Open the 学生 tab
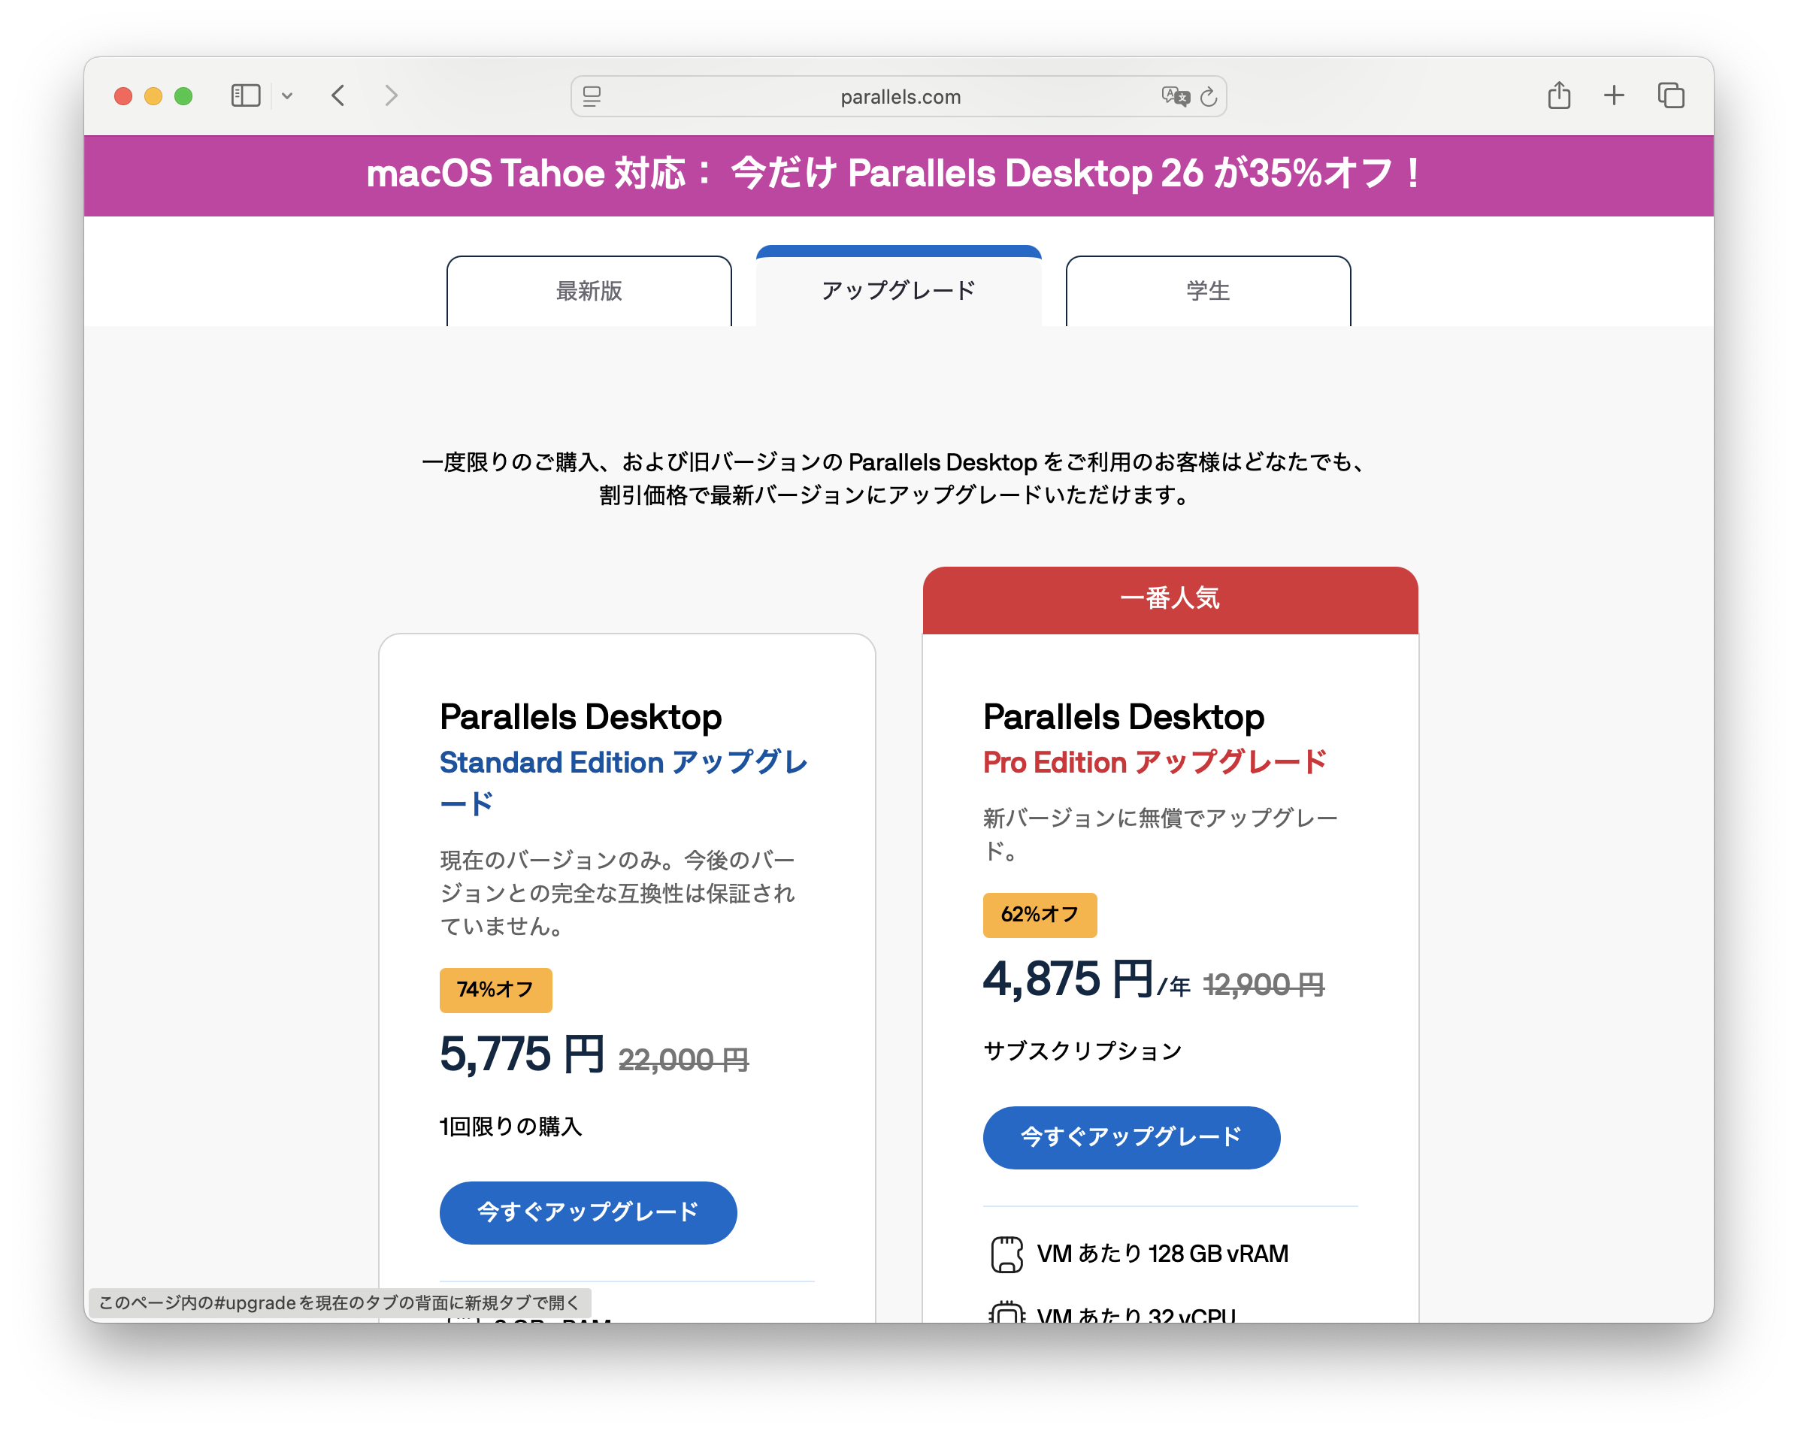The height and width of the screenshot is (1434, 1798). 1208,291
